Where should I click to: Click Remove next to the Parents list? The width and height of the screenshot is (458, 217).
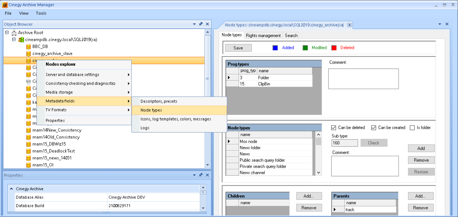click(421, 208)
